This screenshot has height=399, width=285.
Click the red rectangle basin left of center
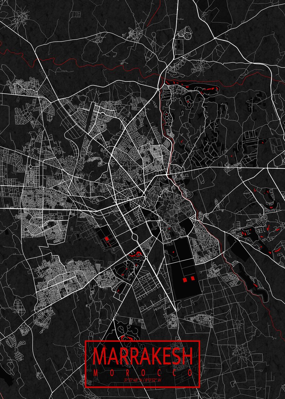[107, 239]
